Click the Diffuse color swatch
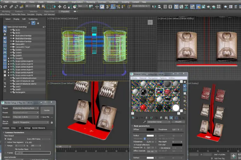241x160 pixels. tap(150, 129)
